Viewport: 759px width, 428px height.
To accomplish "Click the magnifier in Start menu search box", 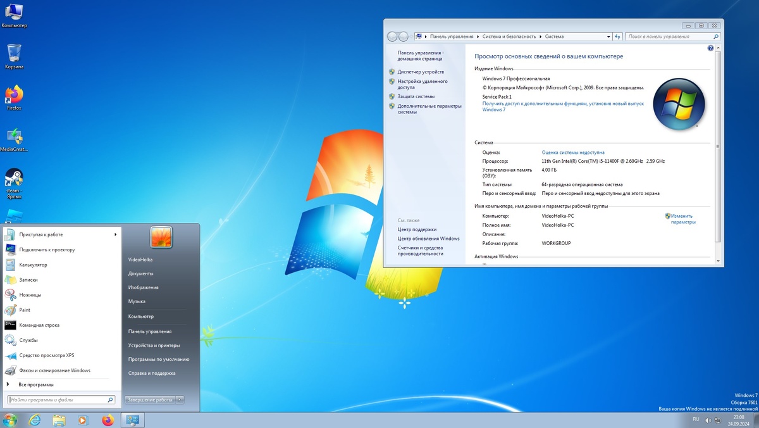I will [110, 400].
